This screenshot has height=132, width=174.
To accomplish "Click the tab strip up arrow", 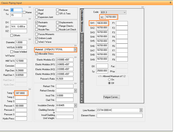I will [82, 99].
